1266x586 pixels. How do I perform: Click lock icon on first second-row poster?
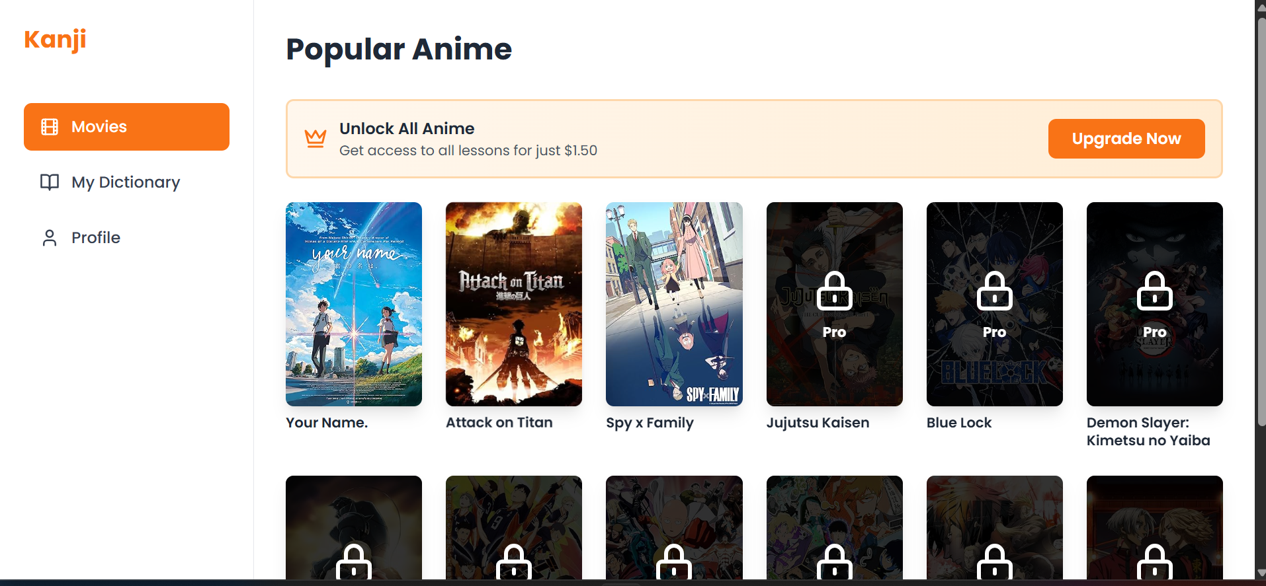354,562
